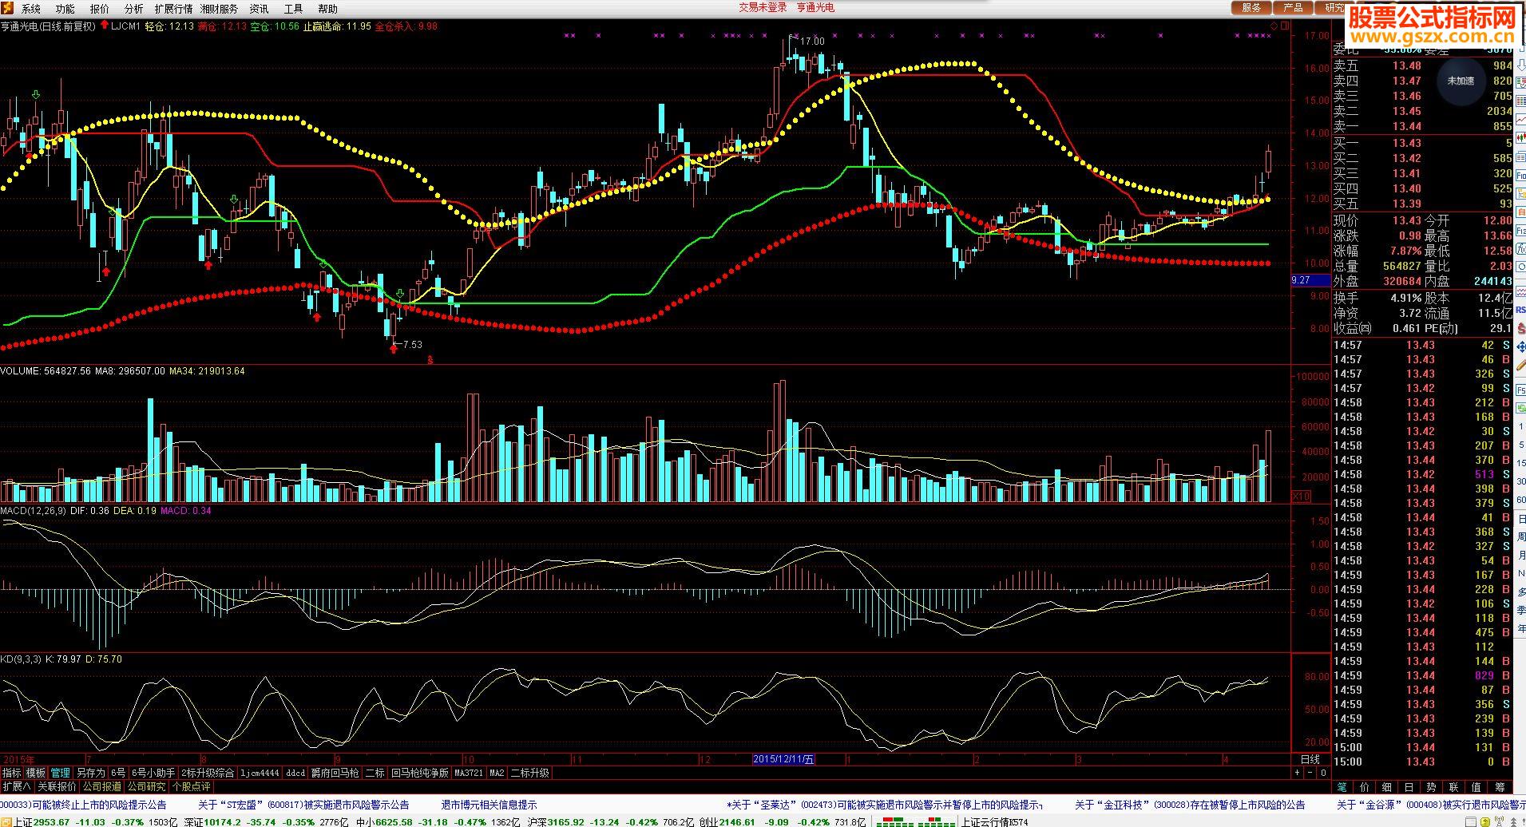Open the 退市博元相关信息提示 news link
Screen dimensions: 1526x827
(x=489, y=805)
